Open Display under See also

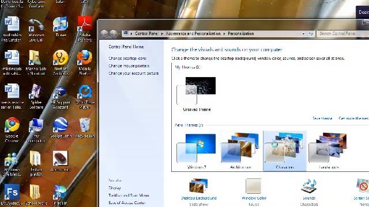(x=115, y=188)
